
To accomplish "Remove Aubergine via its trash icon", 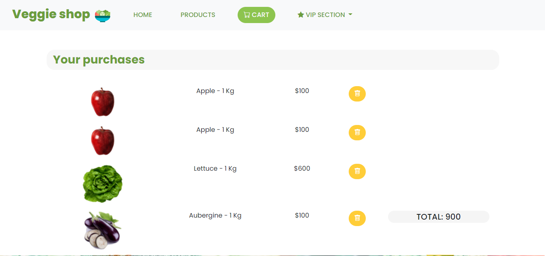I will click(357, 218).
